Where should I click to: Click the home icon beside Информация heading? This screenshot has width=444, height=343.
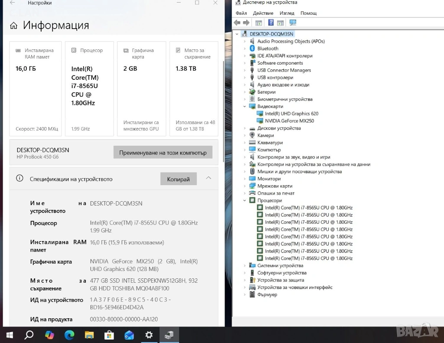coord(14,26)
